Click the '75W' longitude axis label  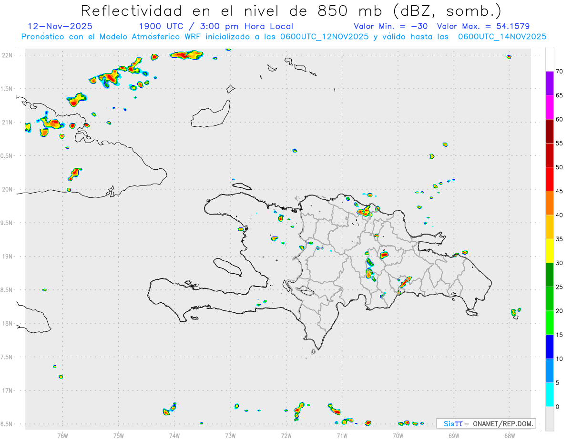[119, 435]
